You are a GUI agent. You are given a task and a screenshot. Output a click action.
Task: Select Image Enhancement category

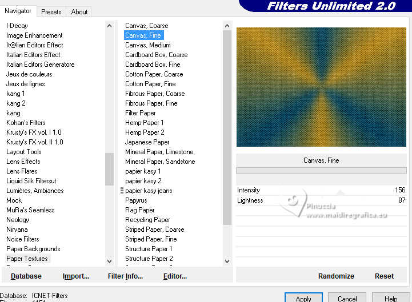point(34,35)
